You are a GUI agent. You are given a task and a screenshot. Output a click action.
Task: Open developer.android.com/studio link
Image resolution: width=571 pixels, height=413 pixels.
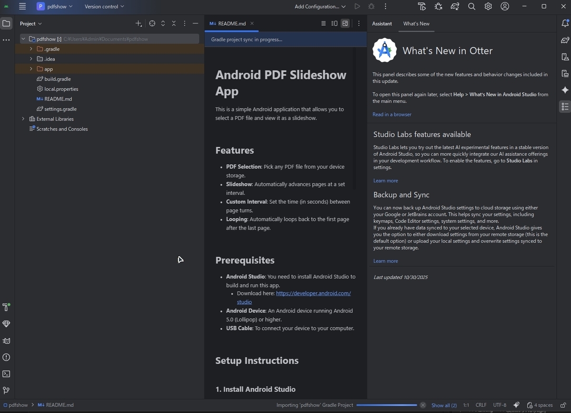point(313,293)
